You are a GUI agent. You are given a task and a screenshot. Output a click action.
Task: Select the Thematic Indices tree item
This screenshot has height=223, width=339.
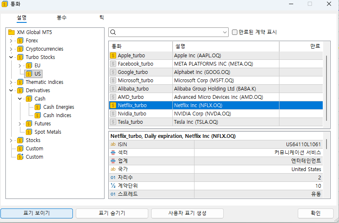pyautogui.click(x=44, y=82)
